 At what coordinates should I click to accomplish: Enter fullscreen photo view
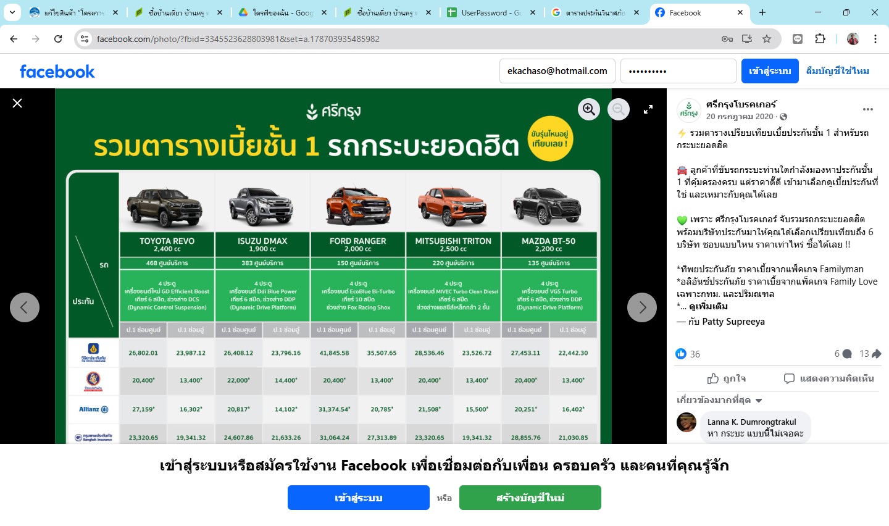tap(648, 109)
